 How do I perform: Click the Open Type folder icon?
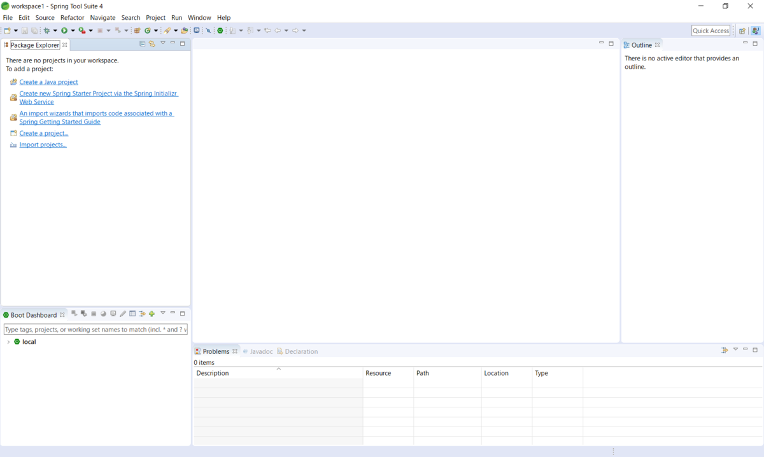[185, 31]
